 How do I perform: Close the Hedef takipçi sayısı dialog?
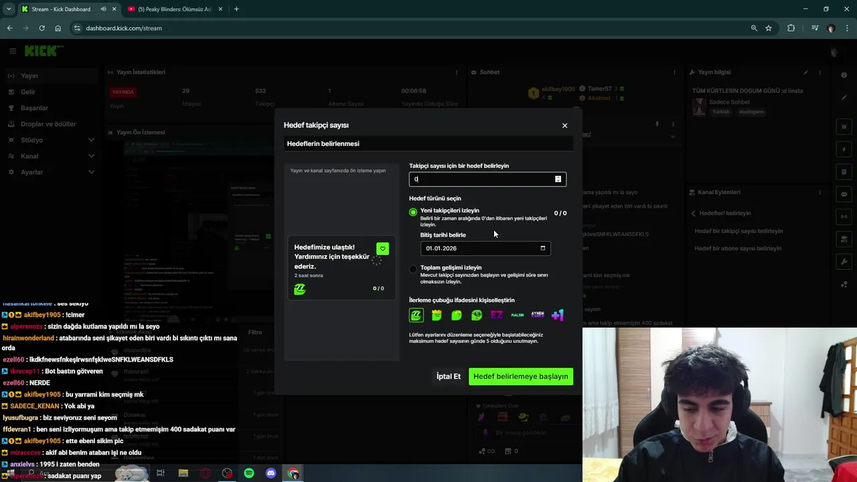[564, 125]
